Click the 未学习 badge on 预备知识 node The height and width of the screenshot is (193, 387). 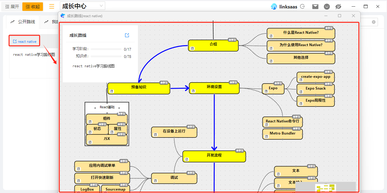[x=164, y=83]
